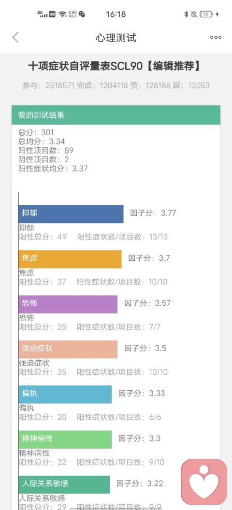This screenshot has height=510, width=232.
Task: Select the purple 恐怖 bar
Action: point(68,304)
